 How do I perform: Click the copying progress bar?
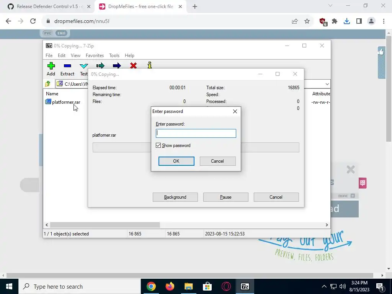pos(196,147)
